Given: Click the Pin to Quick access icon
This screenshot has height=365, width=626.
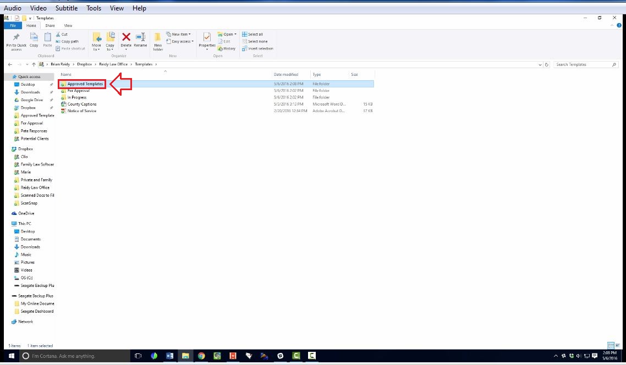Looking at the screenshot, I should point(16,41).
